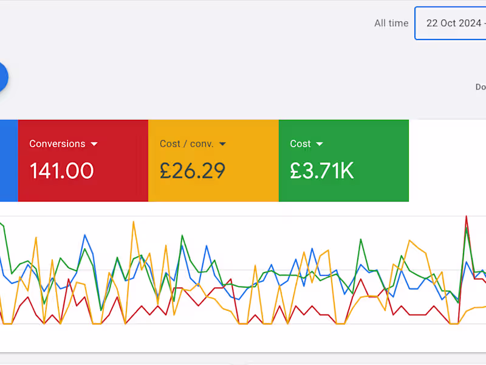Click the £26.29 cost per conversion value
The height and width of the screenshot is (365, 486).
pyautogui.click(x=193, y=171)
